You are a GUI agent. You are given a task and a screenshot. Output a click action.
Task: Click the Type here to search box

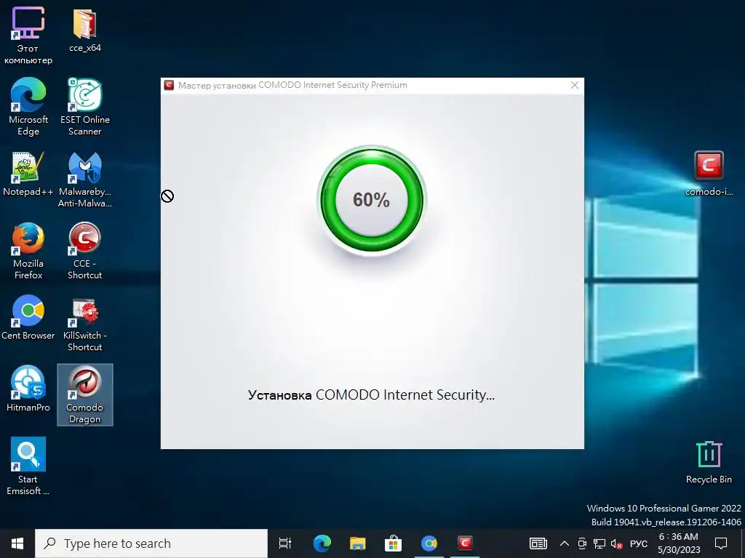coord(151,543)
